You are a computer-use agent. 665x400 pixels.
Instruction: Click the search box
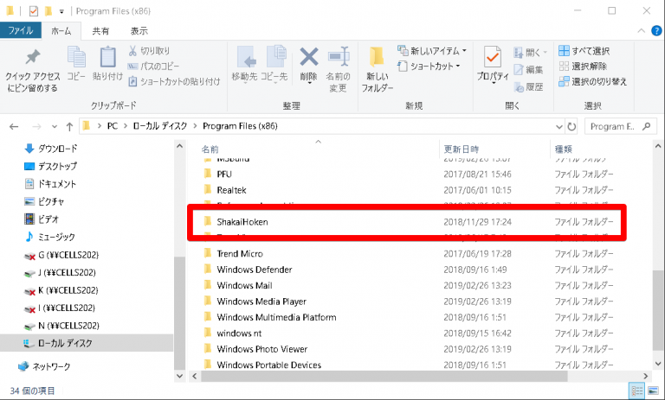620,126
